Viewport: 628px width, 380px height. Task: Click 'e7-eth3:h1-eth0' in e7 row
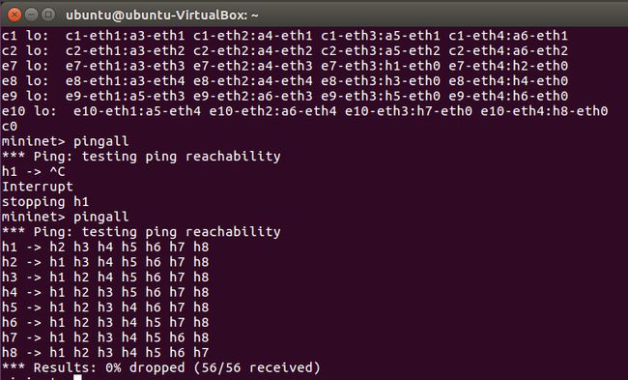(x=381, y=66)
